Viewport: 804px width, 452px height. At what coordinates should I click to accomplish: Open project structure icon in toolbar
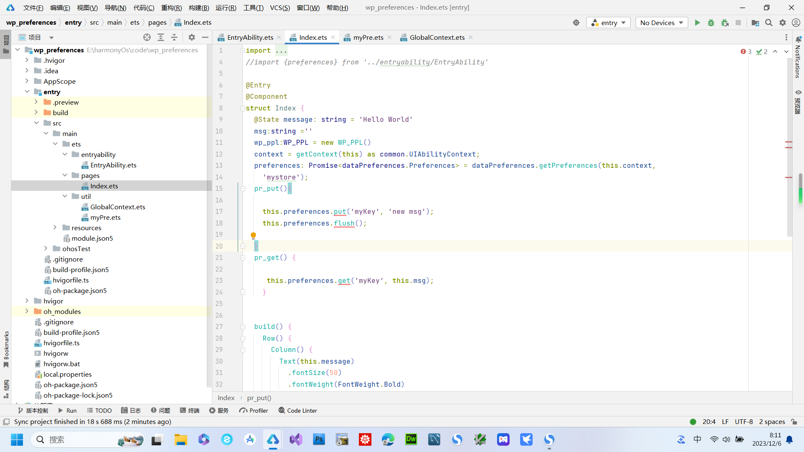pos(755,23)
